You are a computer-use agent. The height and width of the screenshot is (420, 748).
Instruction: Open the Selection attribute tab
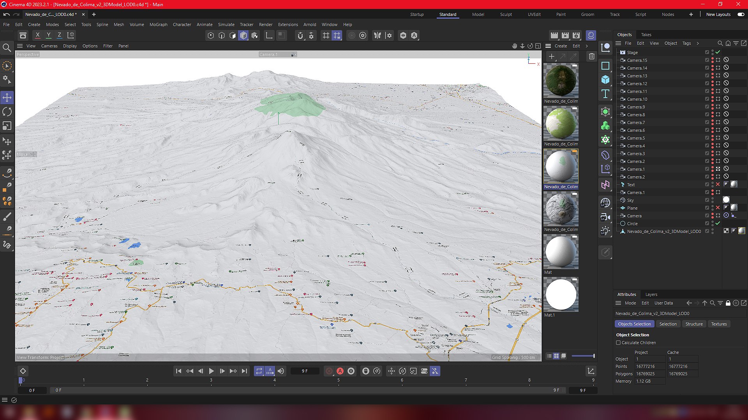tap(668, 324)
